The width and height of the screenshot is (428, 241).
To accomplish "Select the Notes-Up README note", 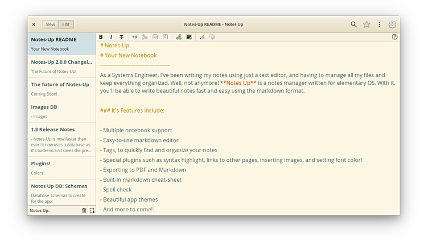I will tap(61, 44).
